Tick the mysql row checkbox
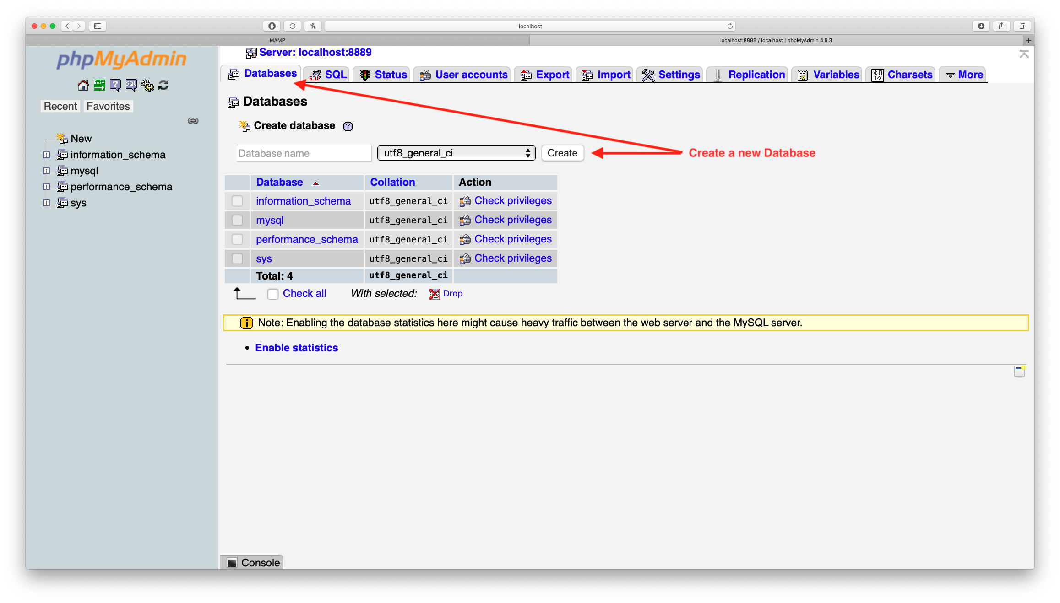The width and height of the screenshot is (1060, 603). point(237,220)
